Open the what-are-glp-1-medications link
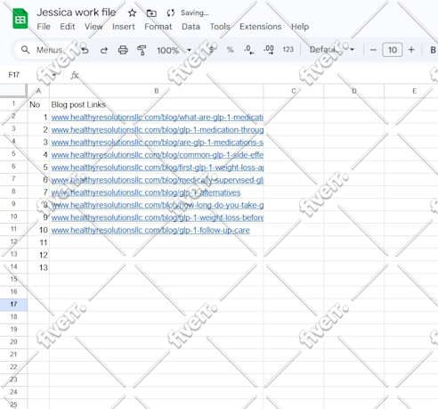 pos(158,118)
